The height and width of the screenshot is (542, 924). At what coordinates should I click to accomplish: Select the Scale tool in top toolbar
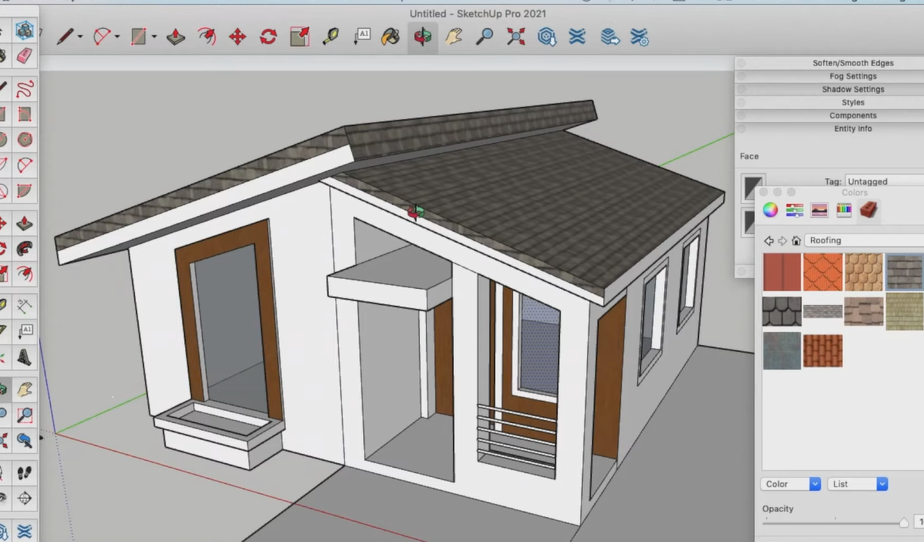click(299, 36)
